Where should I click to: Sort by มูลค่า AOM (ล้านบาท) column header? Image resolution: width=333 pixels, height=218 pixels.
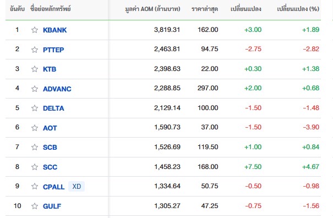point(152,9)
